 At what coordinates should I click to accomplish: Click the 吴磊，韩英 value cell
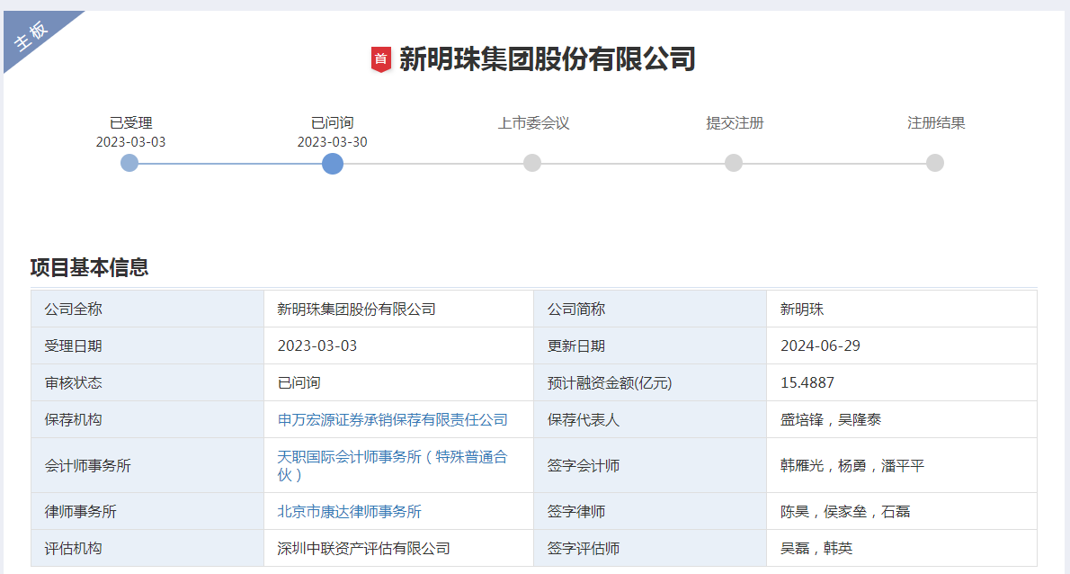(902, 548)
